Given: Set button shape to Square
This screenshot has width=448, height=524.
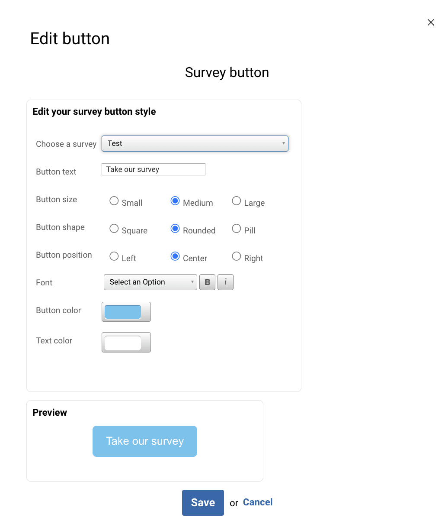Looking at the screenshot, I should point(114,229).
